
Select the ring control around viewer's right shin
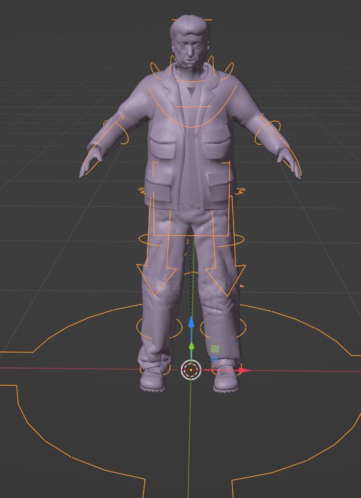[x=223, y=328]
